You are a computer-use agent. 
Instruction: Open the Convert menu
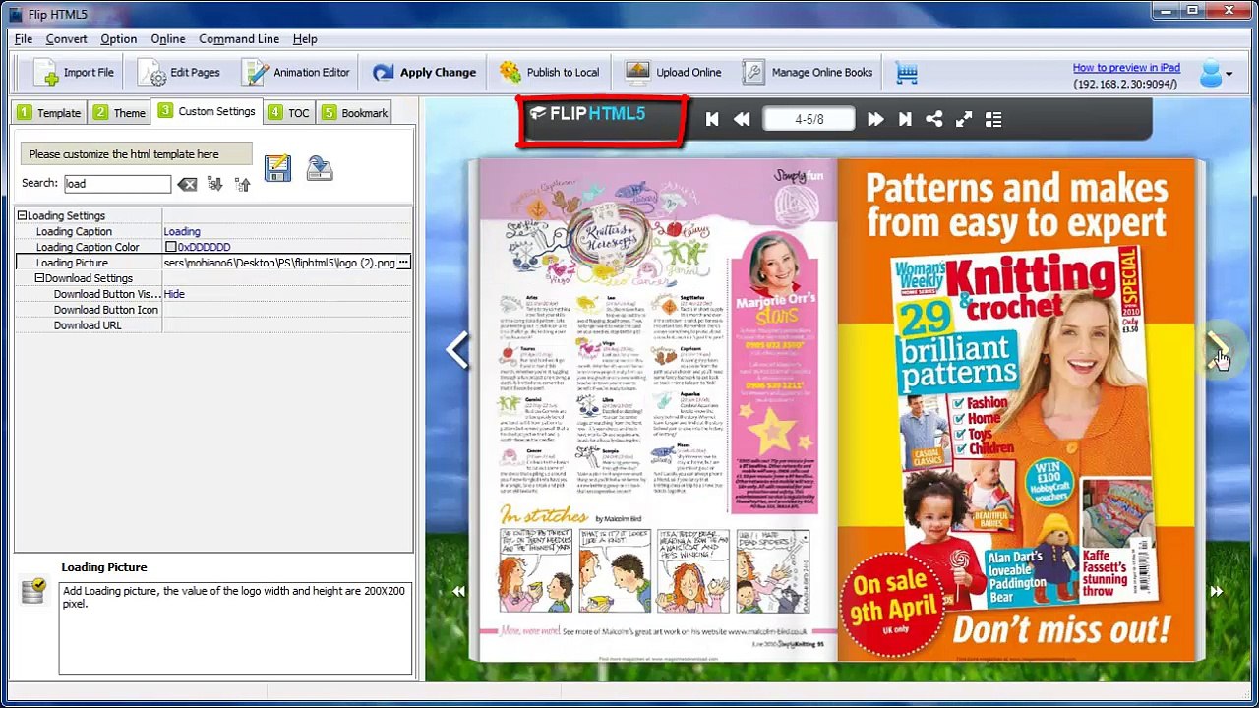(66, 39)
